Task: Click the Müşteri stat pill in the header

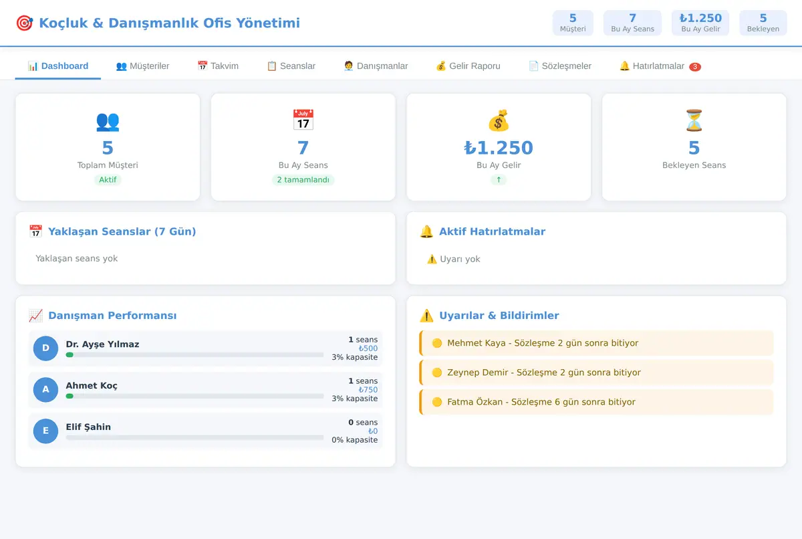Action: point(573,23)
